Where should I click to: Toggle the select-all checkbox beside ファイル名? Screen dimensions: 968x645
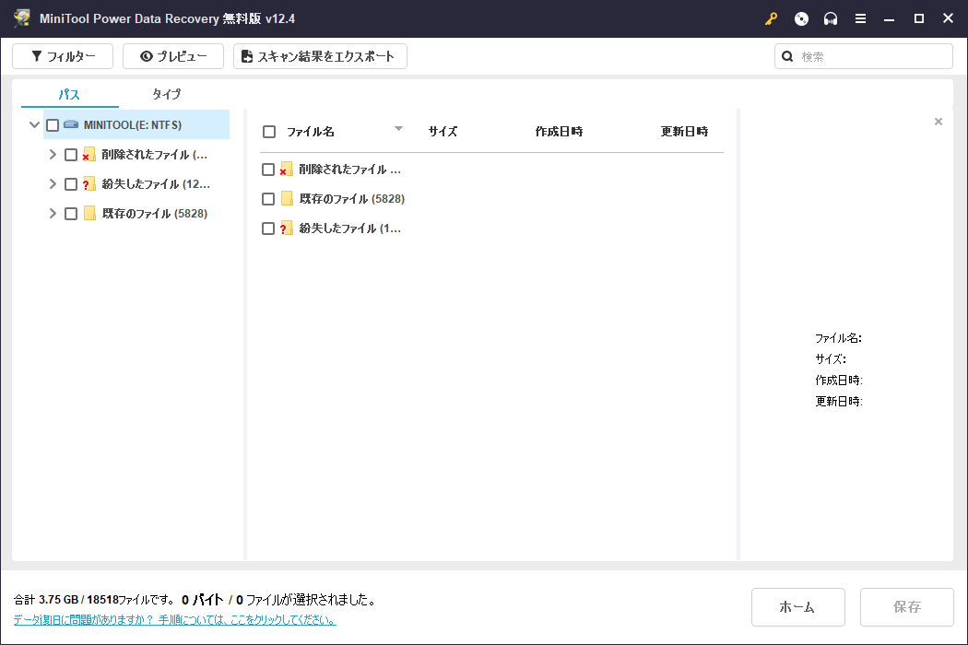point(269,132)
